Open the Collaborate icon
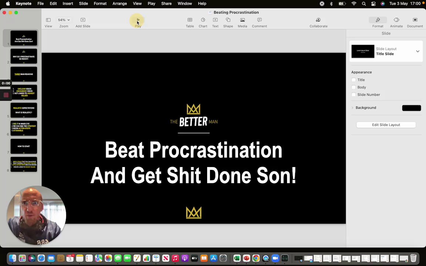 click(x=318, y=20)
